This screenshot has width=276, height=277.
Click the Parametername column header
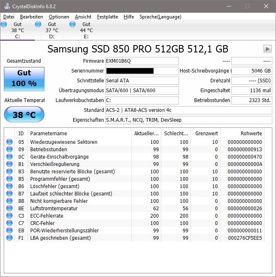point(79,133)
